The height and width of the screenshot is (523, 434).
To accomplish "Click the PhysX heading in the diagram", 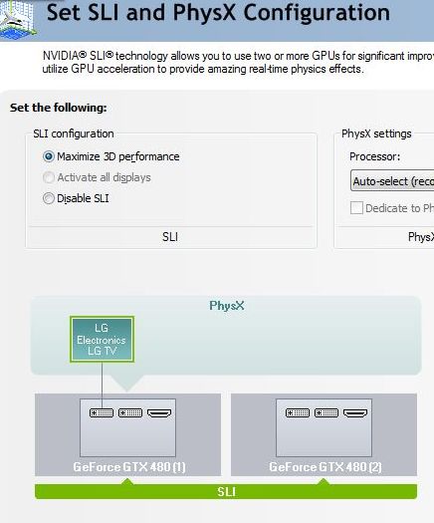I will pyautogui.click(x=227, y=305).
